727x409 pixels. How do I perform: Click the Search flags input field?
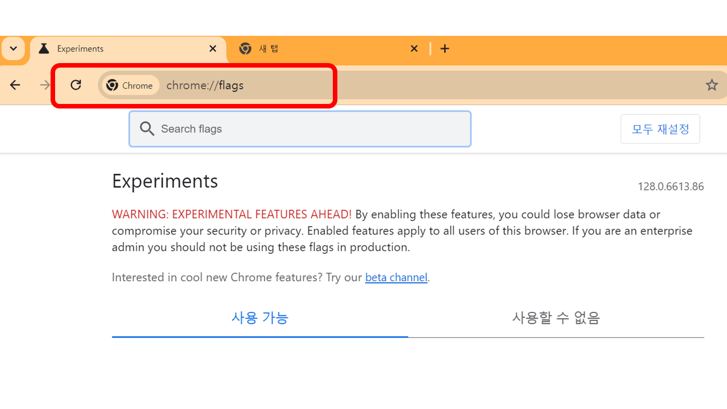click(300, 129)
